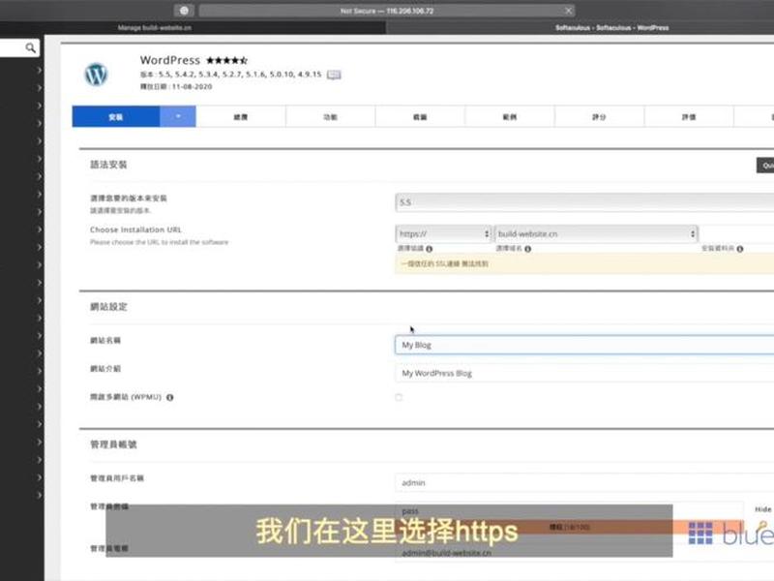Viewport: 774px width, 581px height.
Task: Open the changelog icon beside the version numbers
Action: click(334, 75)
